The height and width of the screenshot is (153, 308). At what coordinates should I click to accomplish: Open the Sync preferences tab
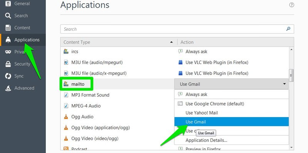23,76
